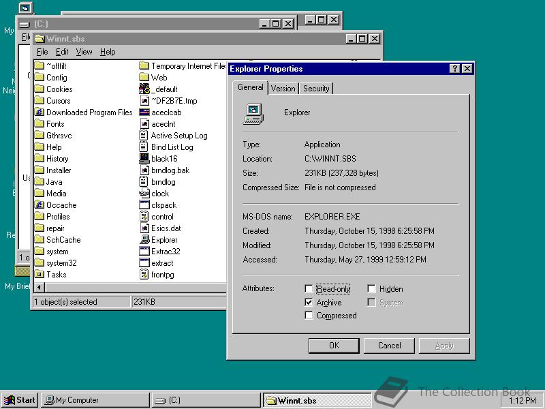
Task: Click Cancel in Explorer Properties
Action: pyautogui.click(x=389, y=346)
